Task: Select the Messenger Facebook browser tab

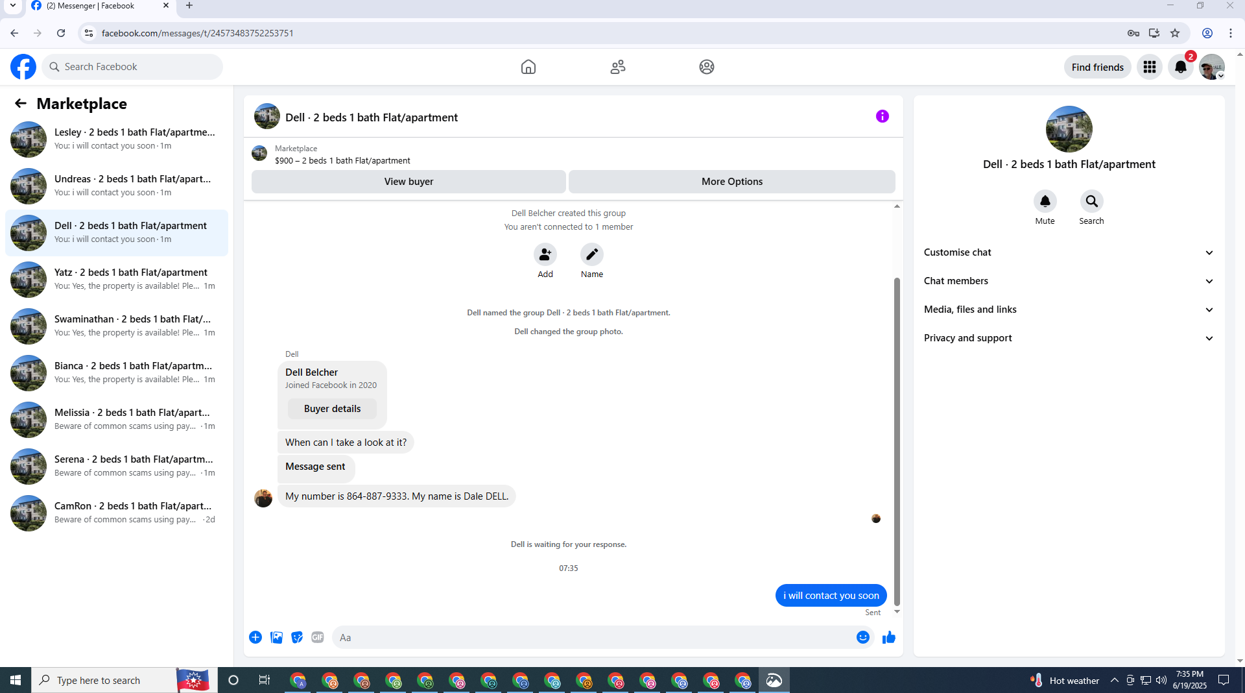Action: point(101,6)
